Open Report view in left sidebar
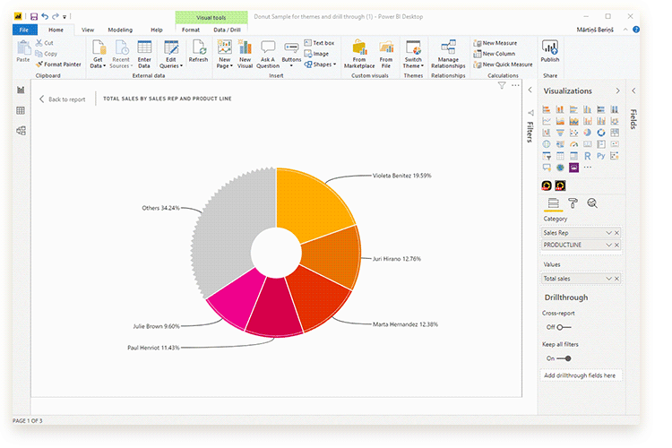The width and height of the screenshot is (672, 448). 21,90
